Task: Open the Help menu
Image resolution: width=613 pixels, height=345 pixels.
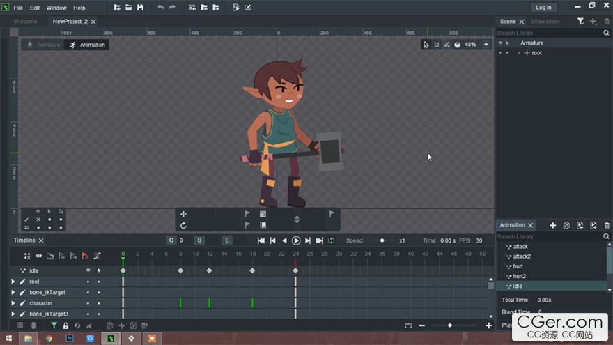Action: click(79, 8)
